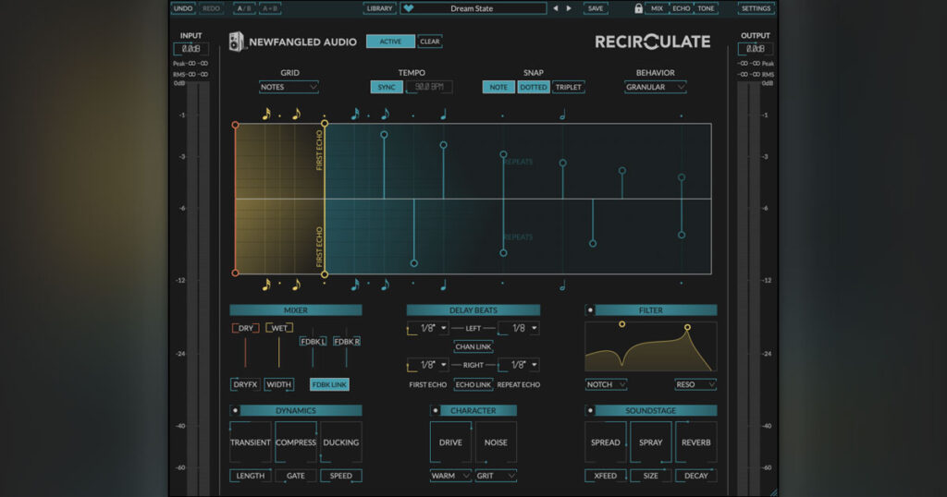Open right repeat echo delay beats dropdown
Image resolution: width=947 pixels, height=497 pixels.
coord(519,365)
